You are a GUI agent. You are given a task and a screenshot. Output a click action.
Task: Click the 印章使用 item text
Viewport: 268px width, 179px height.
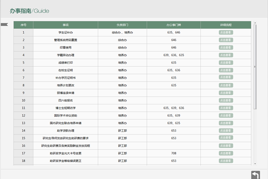[x=65, y=47]
